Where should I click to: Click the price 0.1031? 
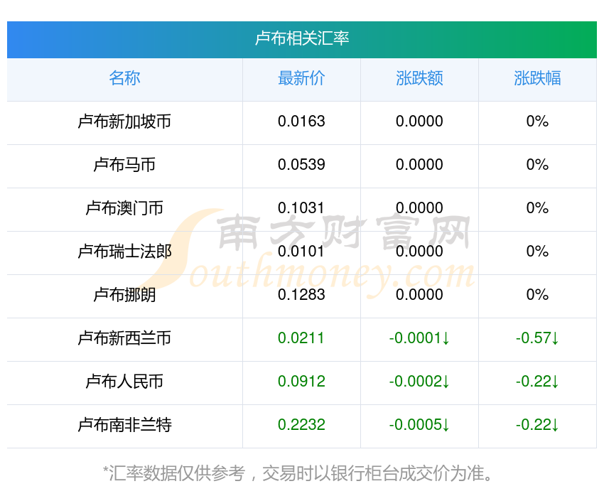(301, 208)
